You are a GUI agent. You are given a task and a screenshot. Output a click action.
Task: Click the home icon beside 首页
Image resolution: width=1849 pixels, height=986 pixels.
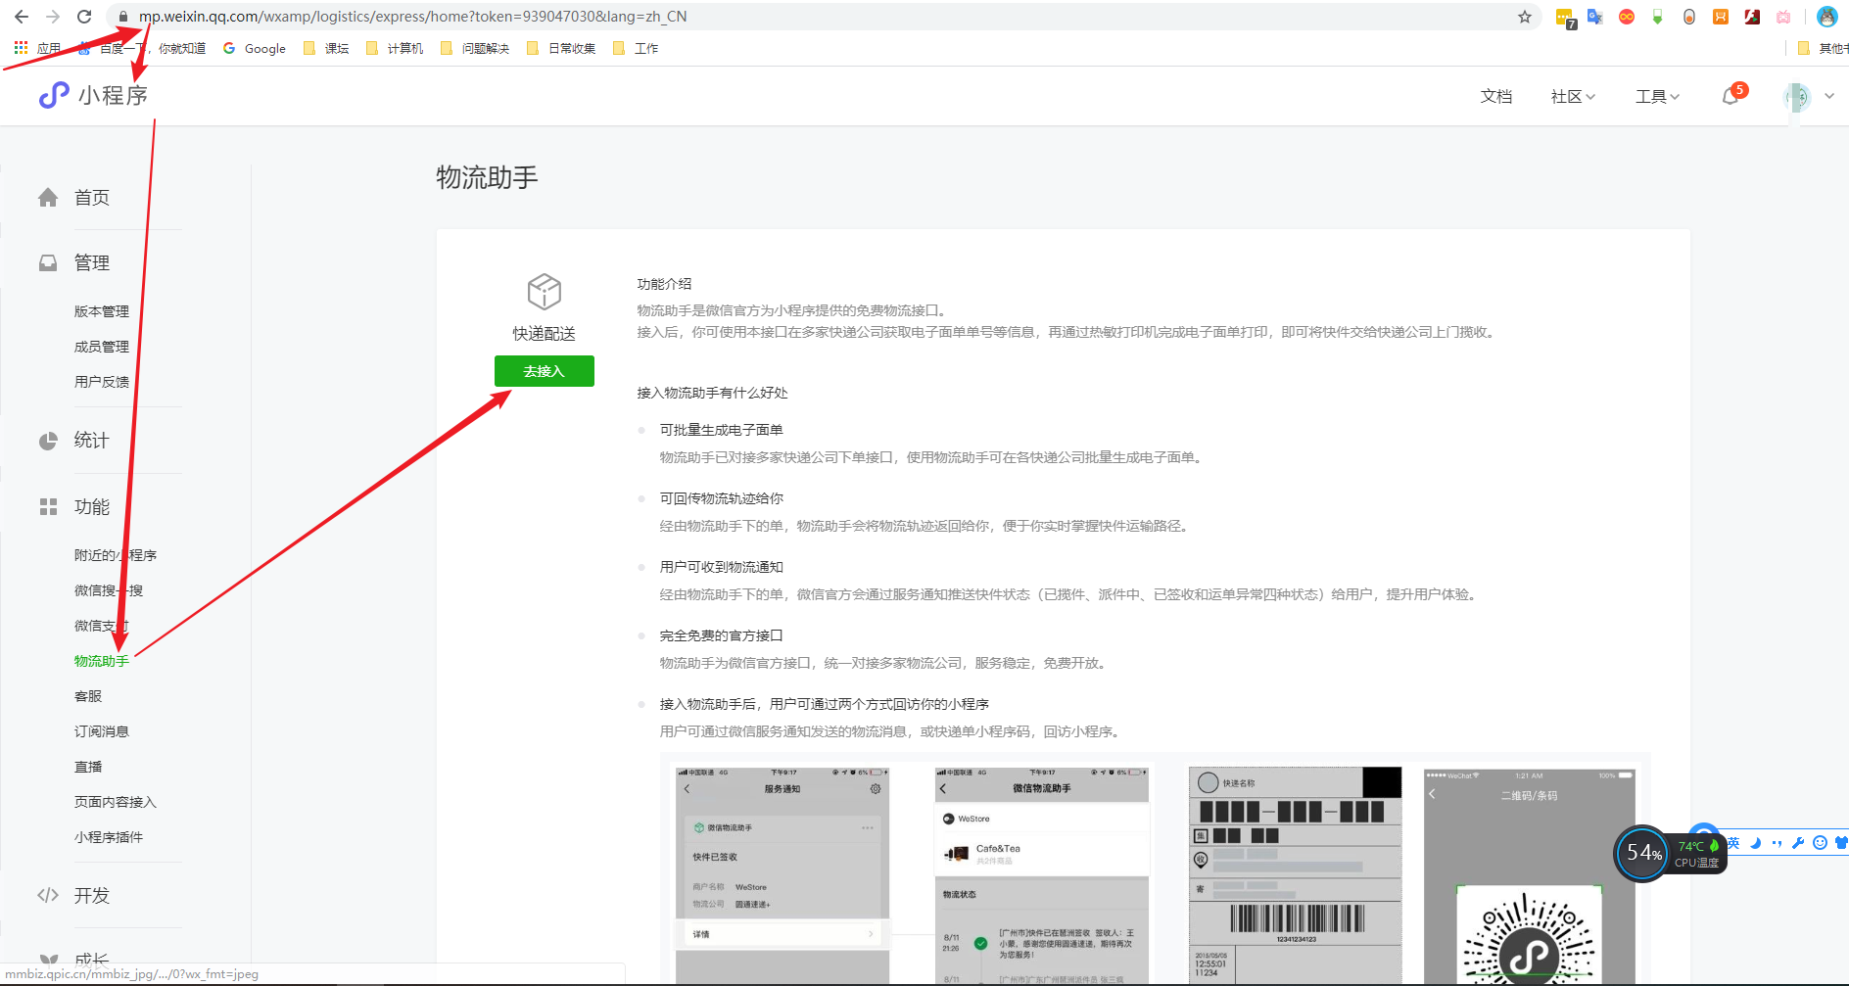point(48,198)
